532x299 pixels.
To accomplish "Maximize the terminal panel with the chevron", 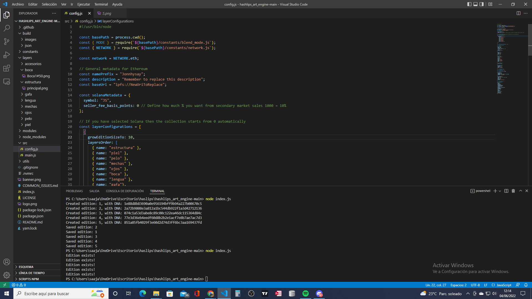I will pos(521,191).
